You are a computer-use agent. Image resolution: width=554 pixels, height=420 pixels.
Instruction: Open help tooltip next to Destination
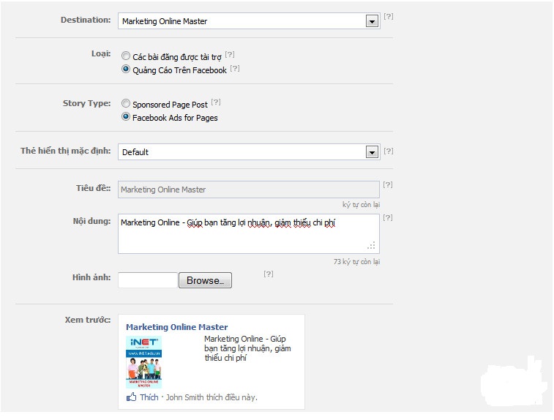[x=389, y=16]
